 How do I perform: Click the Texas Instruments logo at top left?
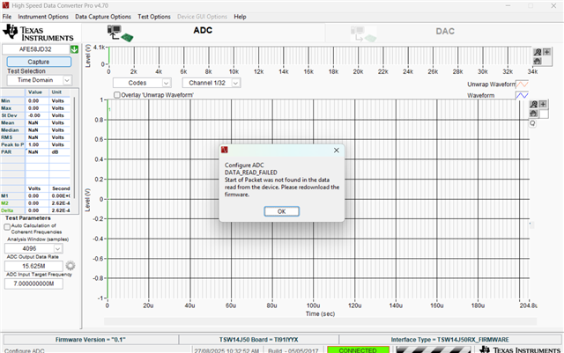coord(38,33)
